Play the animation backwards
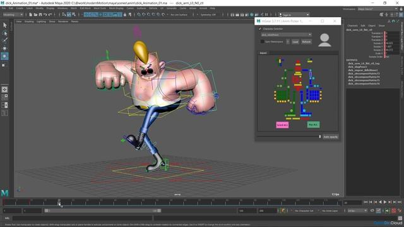The image size is (404, 227). pos(380,202)
